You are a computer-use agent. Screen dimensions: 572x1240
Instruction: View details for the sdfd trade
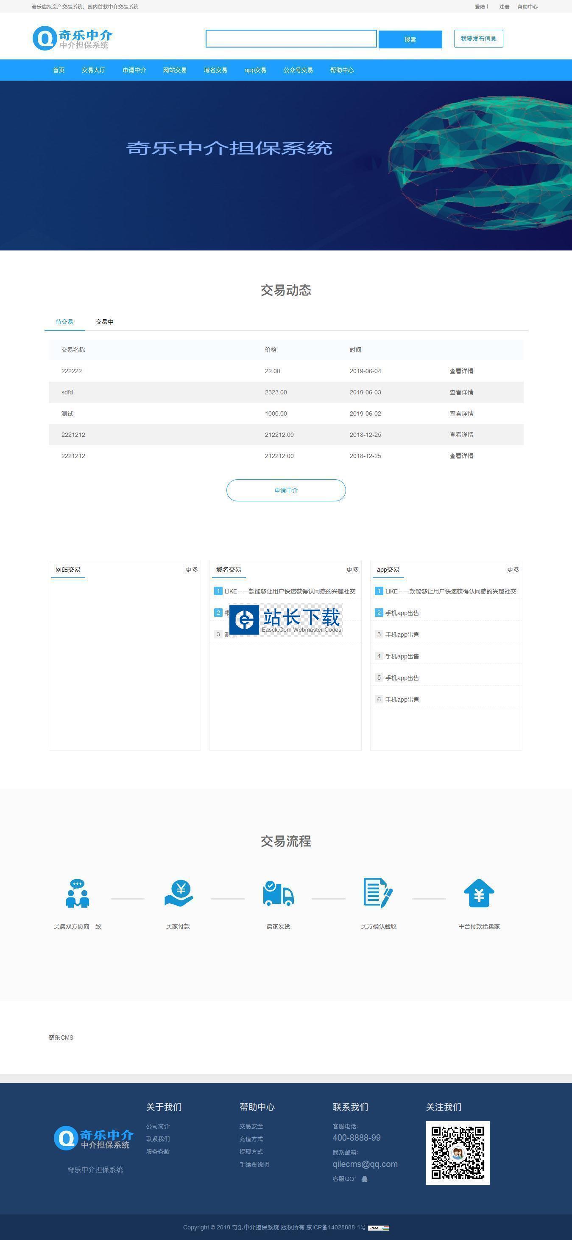[x=461, y=392]
